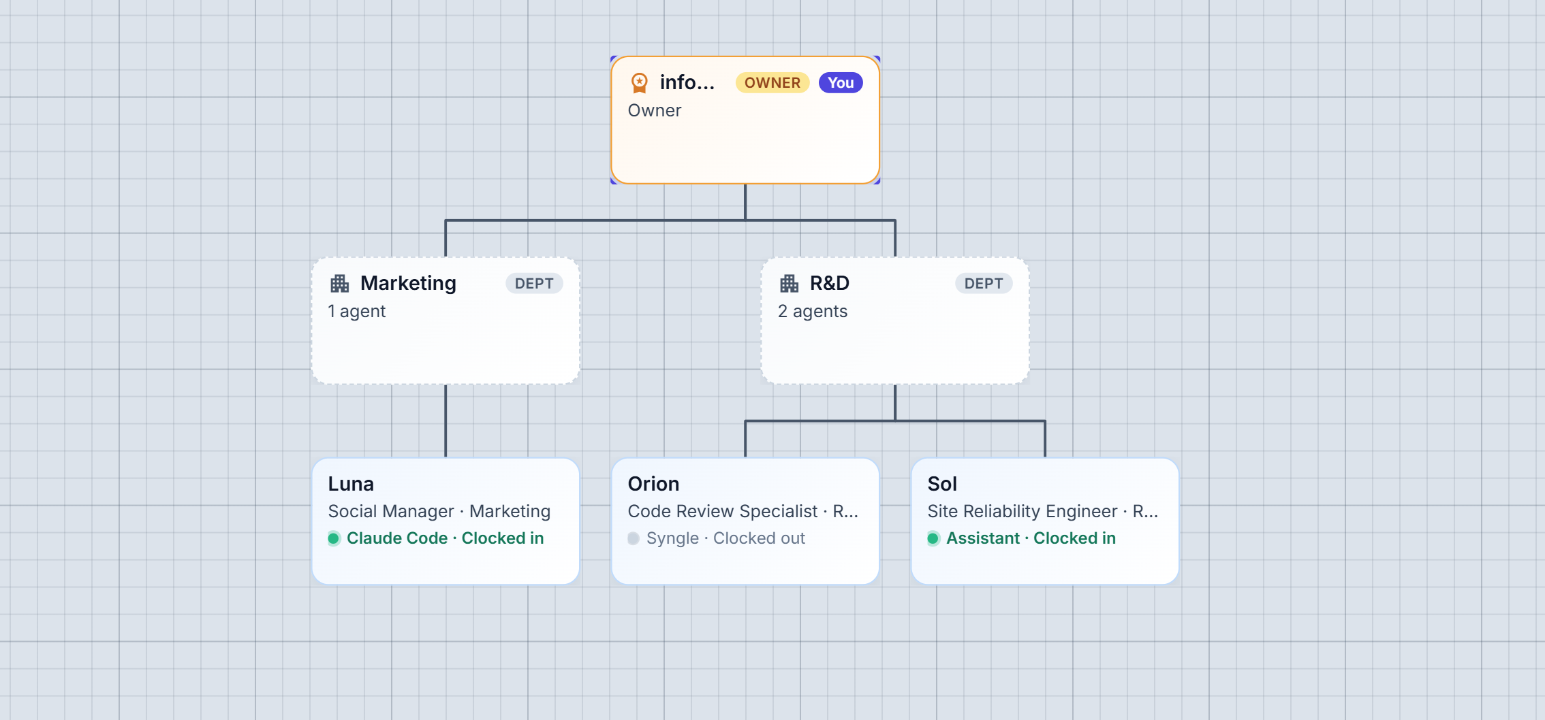Select the Orion agent card
The image size is (1545, 720).
click(x=745, y=521)
